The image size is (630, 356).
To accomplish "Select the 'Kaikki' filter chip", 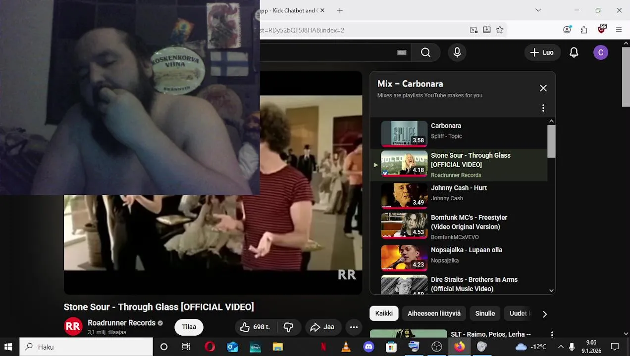I will coord(384,313).
